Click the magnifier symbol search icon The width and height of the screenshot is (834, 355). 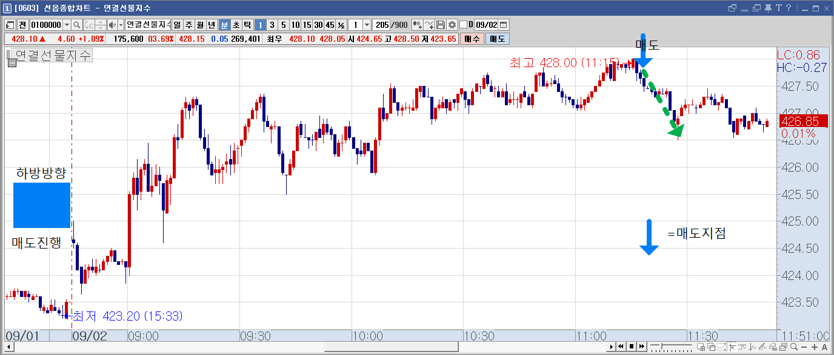76,25
